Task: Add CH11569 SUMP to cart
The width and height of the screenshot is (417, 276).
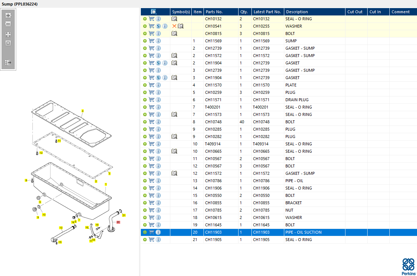Action: 152,41
